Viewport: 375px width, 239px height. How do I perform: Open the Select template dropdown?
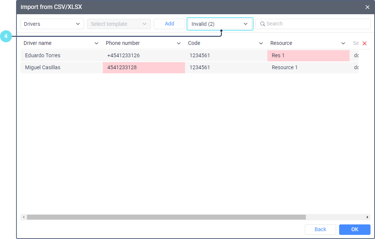point(119,24)
